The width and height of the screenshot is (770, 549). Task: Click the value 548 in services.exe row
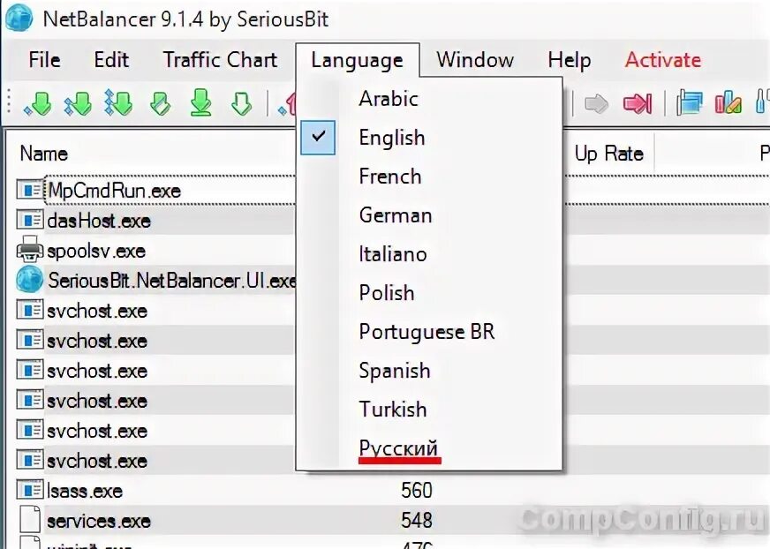[417, 520]
